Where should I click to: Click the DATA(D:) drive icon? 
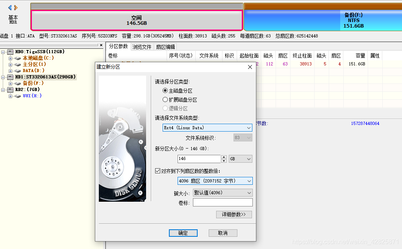17,71
